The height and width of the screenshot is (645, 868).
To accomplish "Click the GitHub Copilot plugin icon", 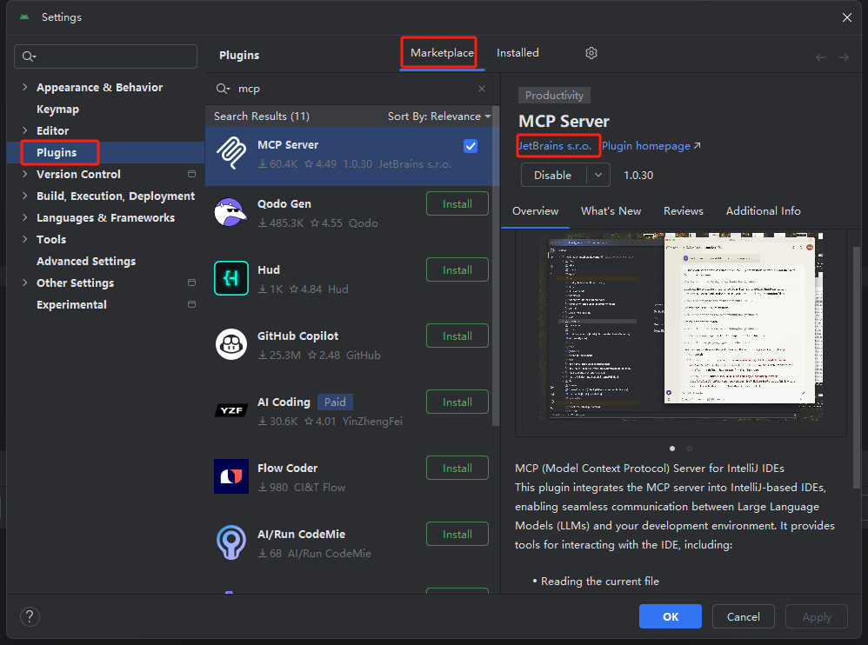I will click(230, 344).
